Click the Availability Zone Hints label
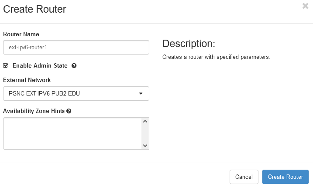 (34, 111)
